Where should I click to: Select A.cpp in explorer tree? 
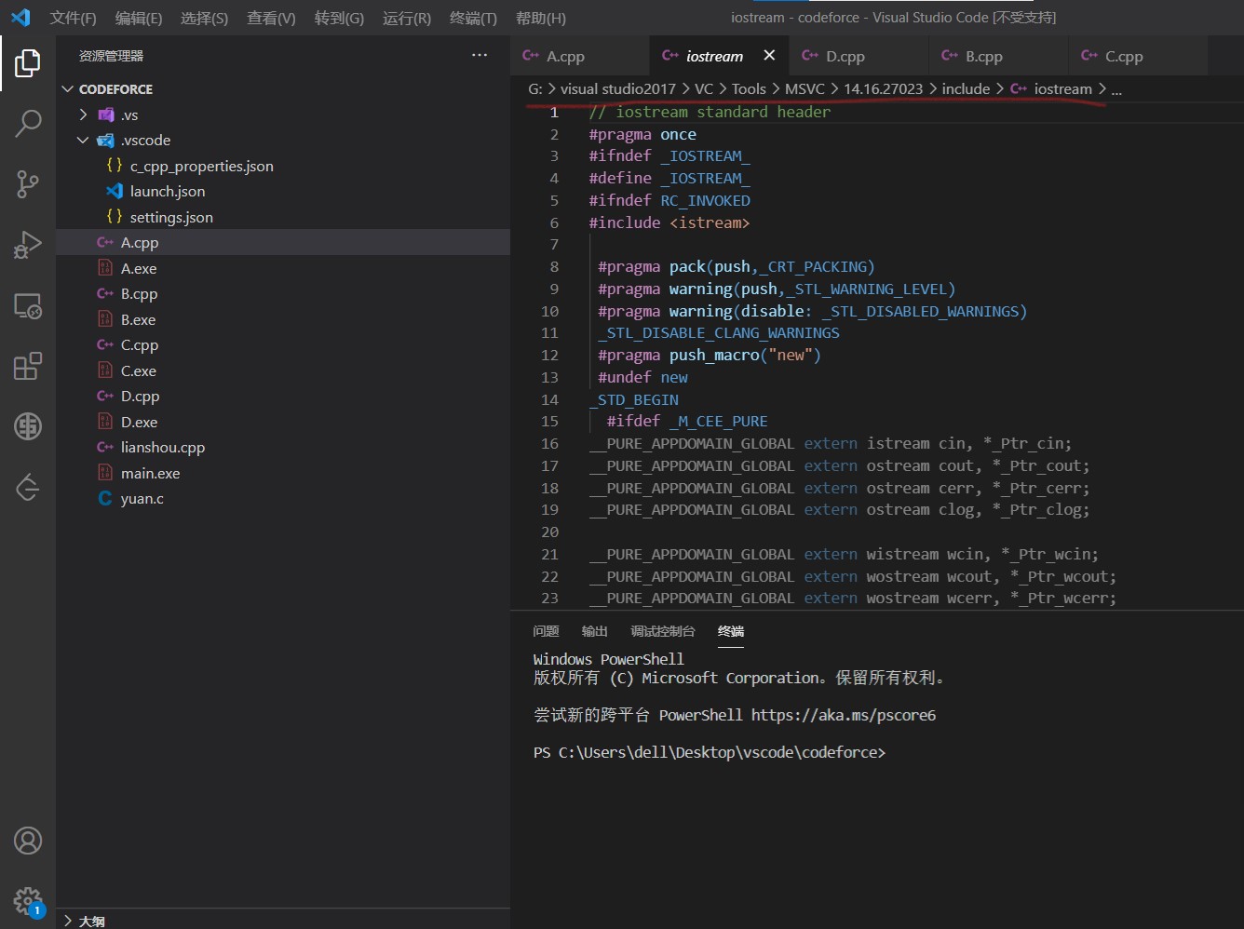283,243
